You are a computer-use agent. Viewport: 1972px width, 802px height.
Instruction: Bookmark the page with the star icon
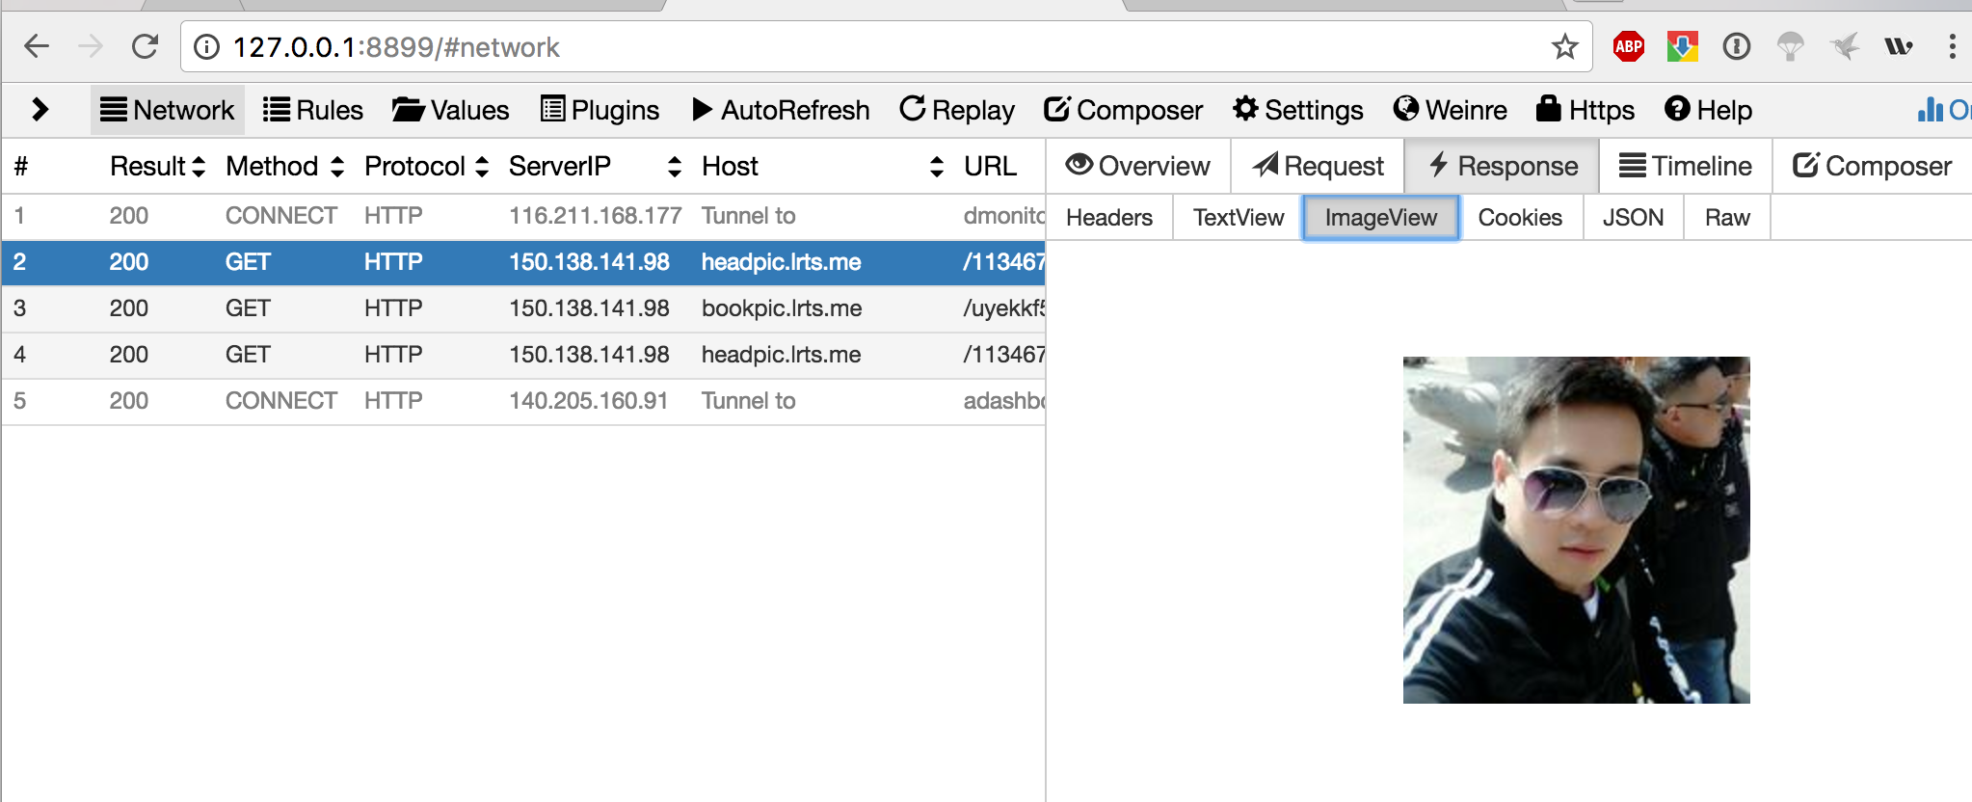pos(1564,46)
